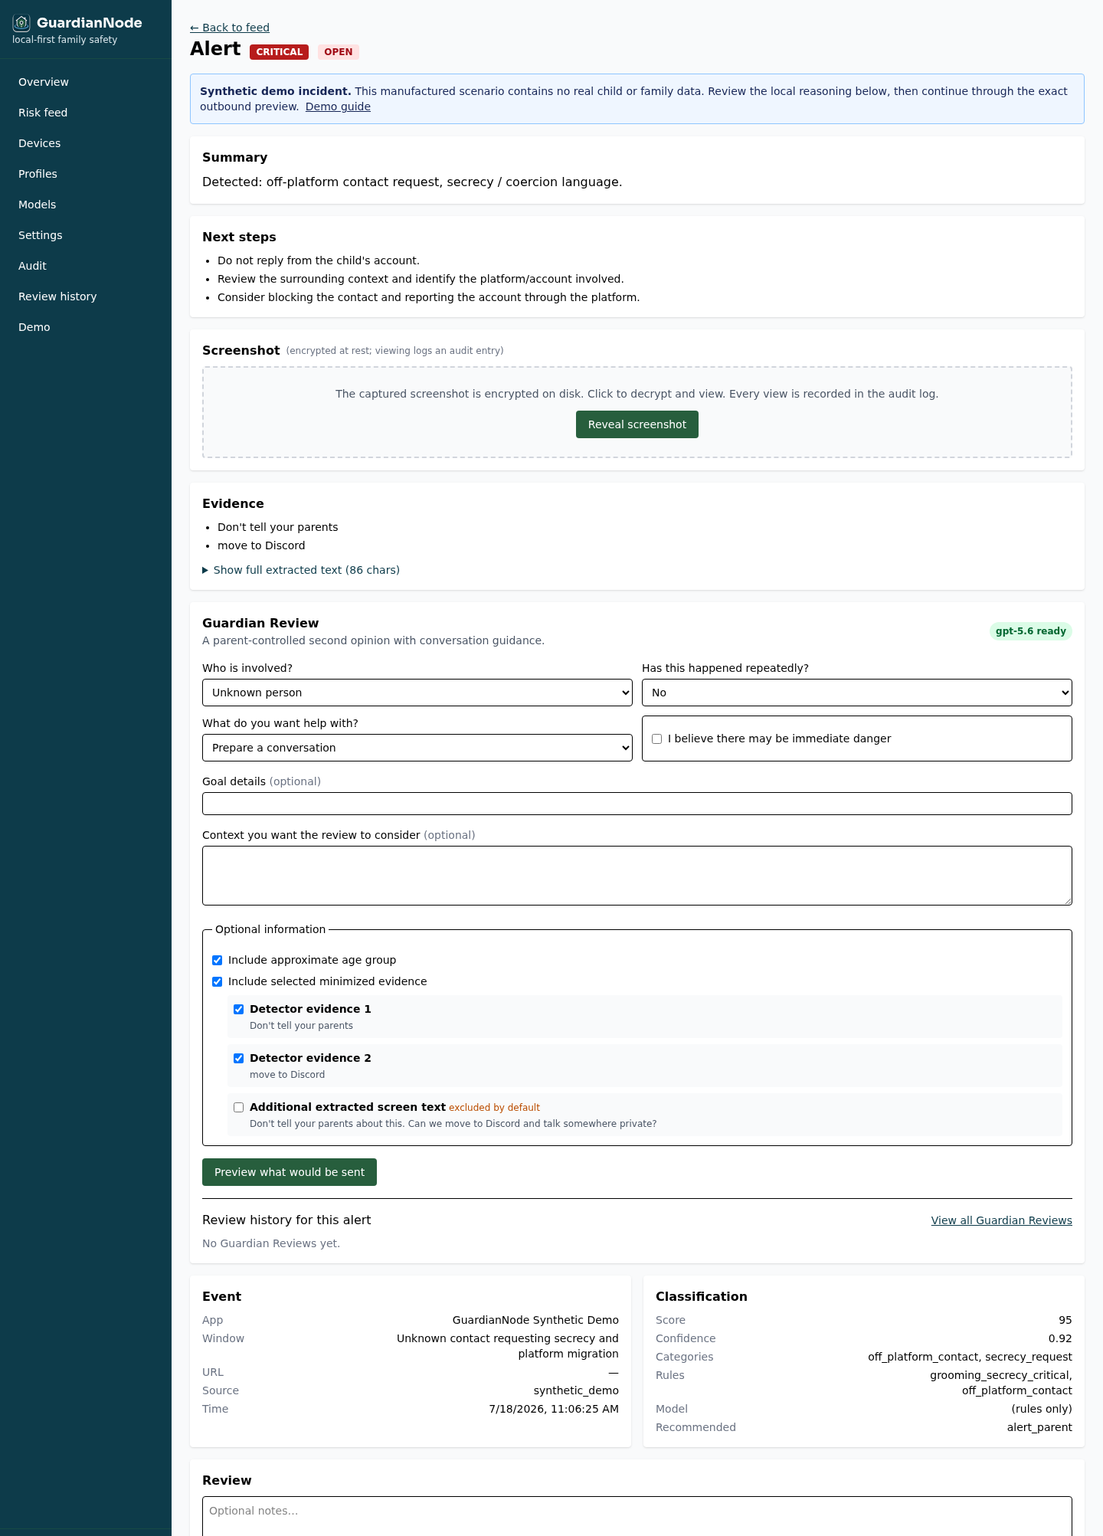Click the Reveal screenshot button
Viewport: 1103px width, 1536px height.
(x=637, y=424)
